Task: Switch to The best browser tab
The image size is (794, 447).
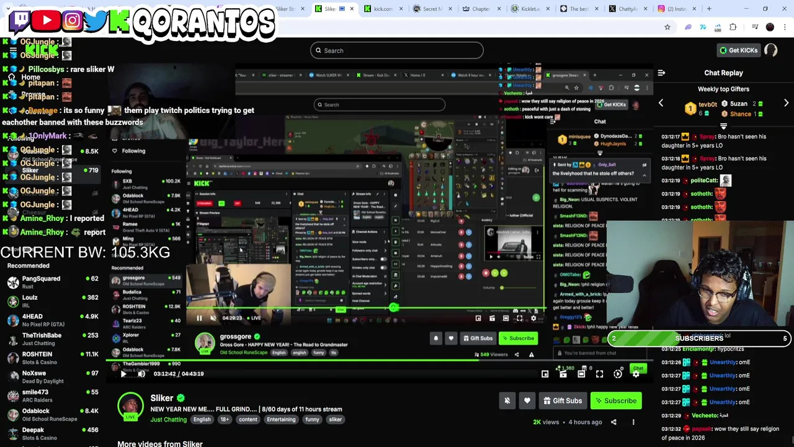Action: point(579,9)
